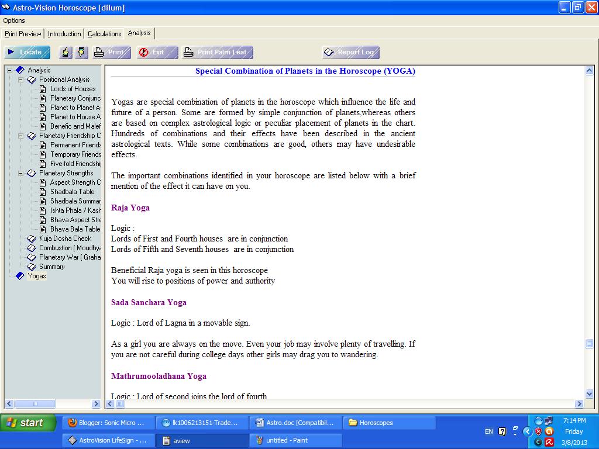The height and width of the screenshot is (449, 599).
Task: Open Horoscopes folder from taskbar
Action: (x=389, y=423)
